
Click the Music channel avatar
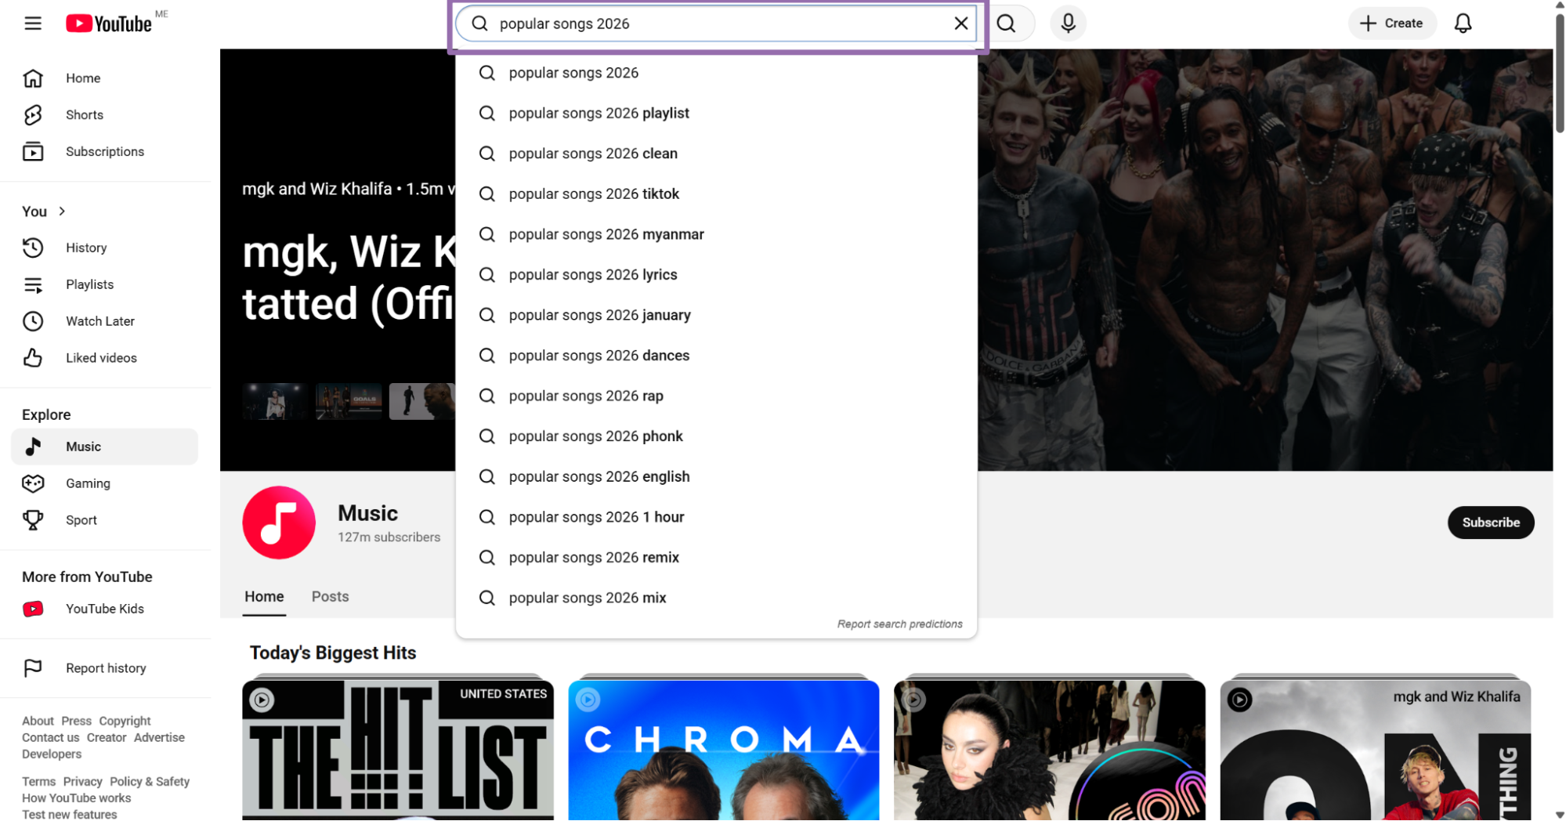pyautogui.click(x=279, y=523)
